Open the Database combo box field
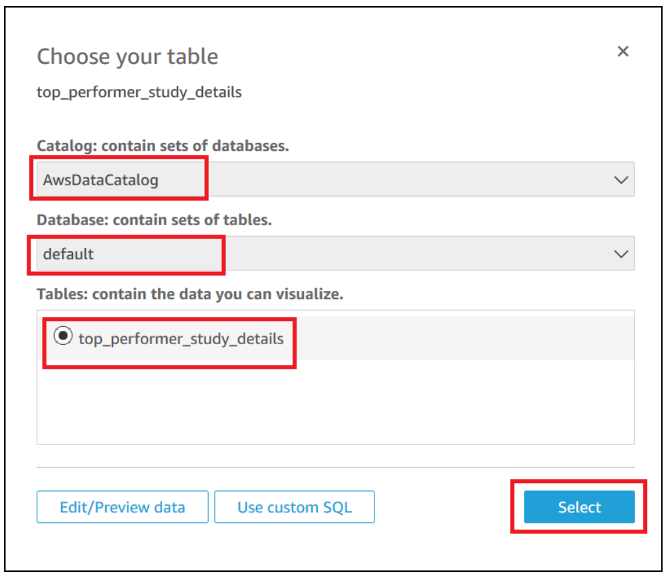The width and height of the screenshot is (667, 578). 399,254
